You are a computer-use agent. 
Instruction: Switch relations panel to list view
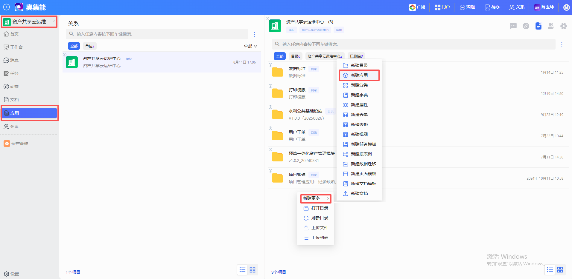point(243,270)
